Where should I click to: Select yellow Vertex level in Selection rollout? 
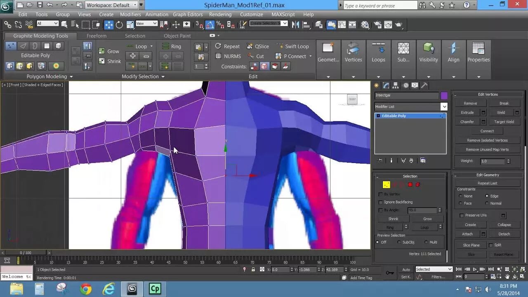coord(386,184)
